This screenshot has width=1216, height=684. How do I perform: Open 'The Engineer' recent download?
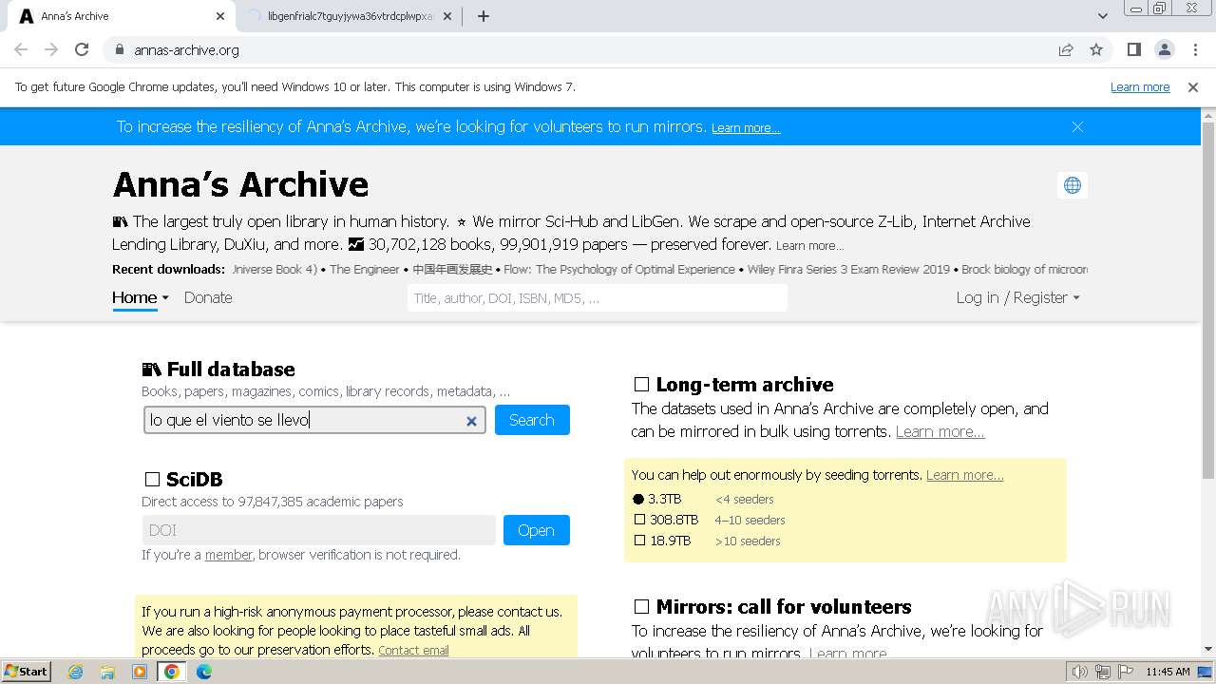tap(365, 270)
